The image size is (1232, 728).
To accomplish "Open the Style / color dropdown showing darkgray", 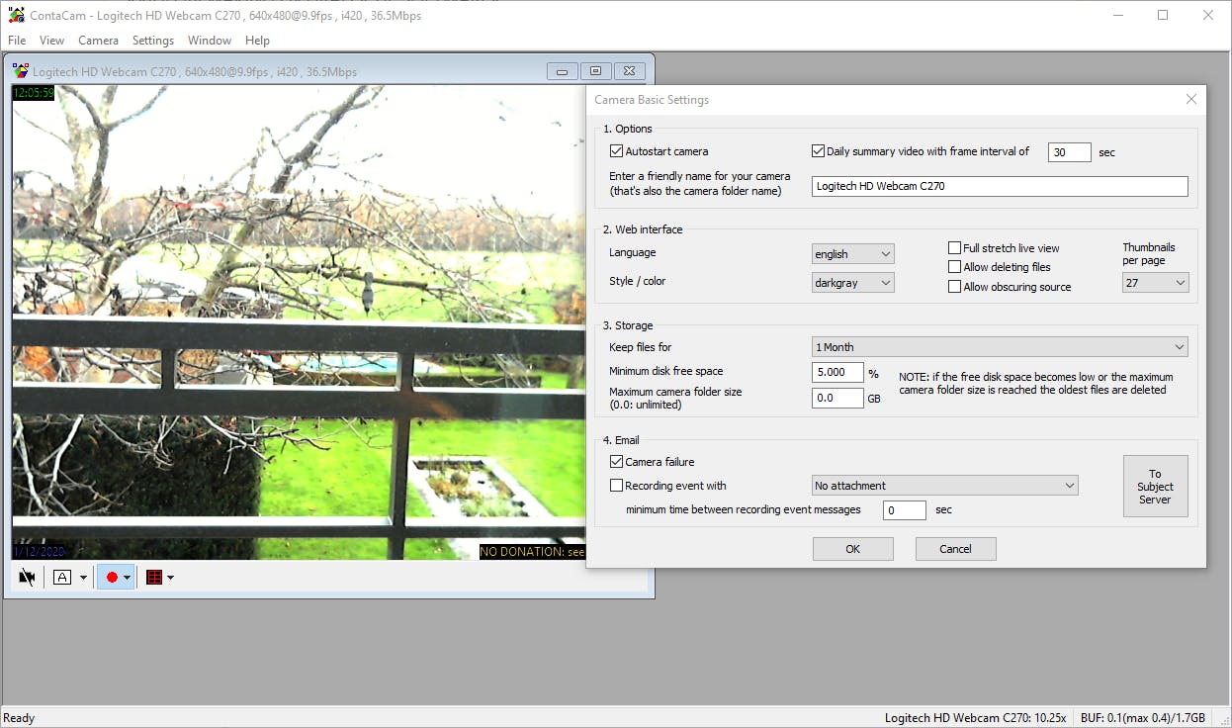I will [x=852, y=283].
